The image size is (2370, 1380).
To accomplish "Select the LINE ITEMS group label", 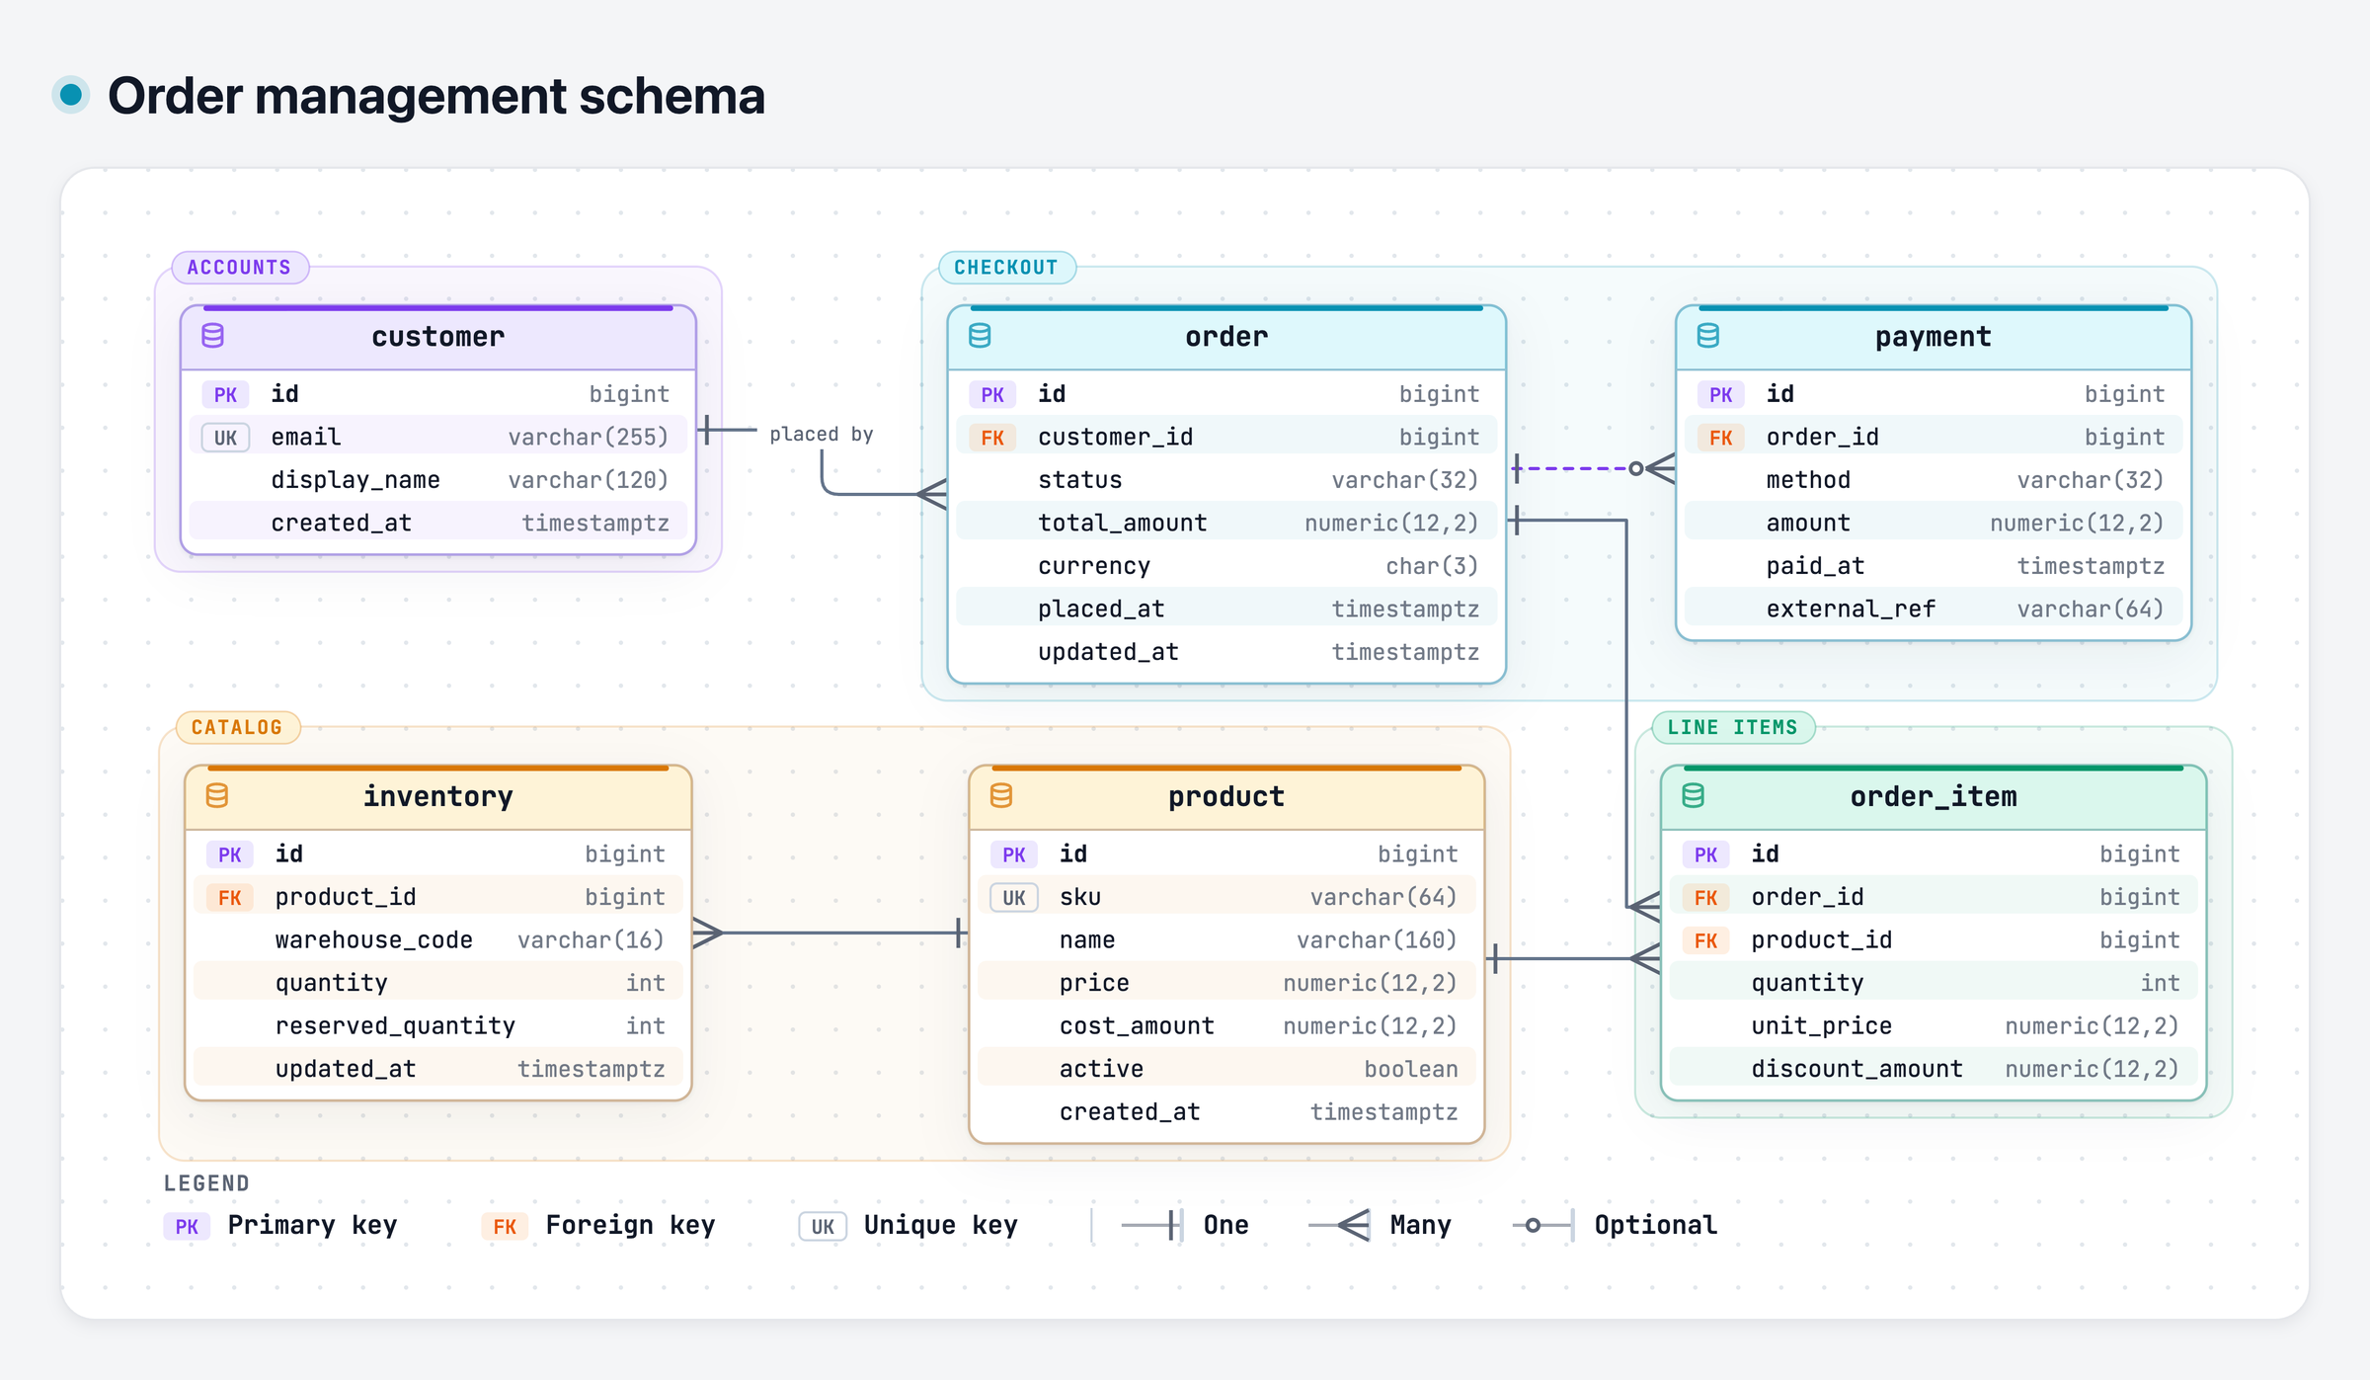I will click(1733, 727).
